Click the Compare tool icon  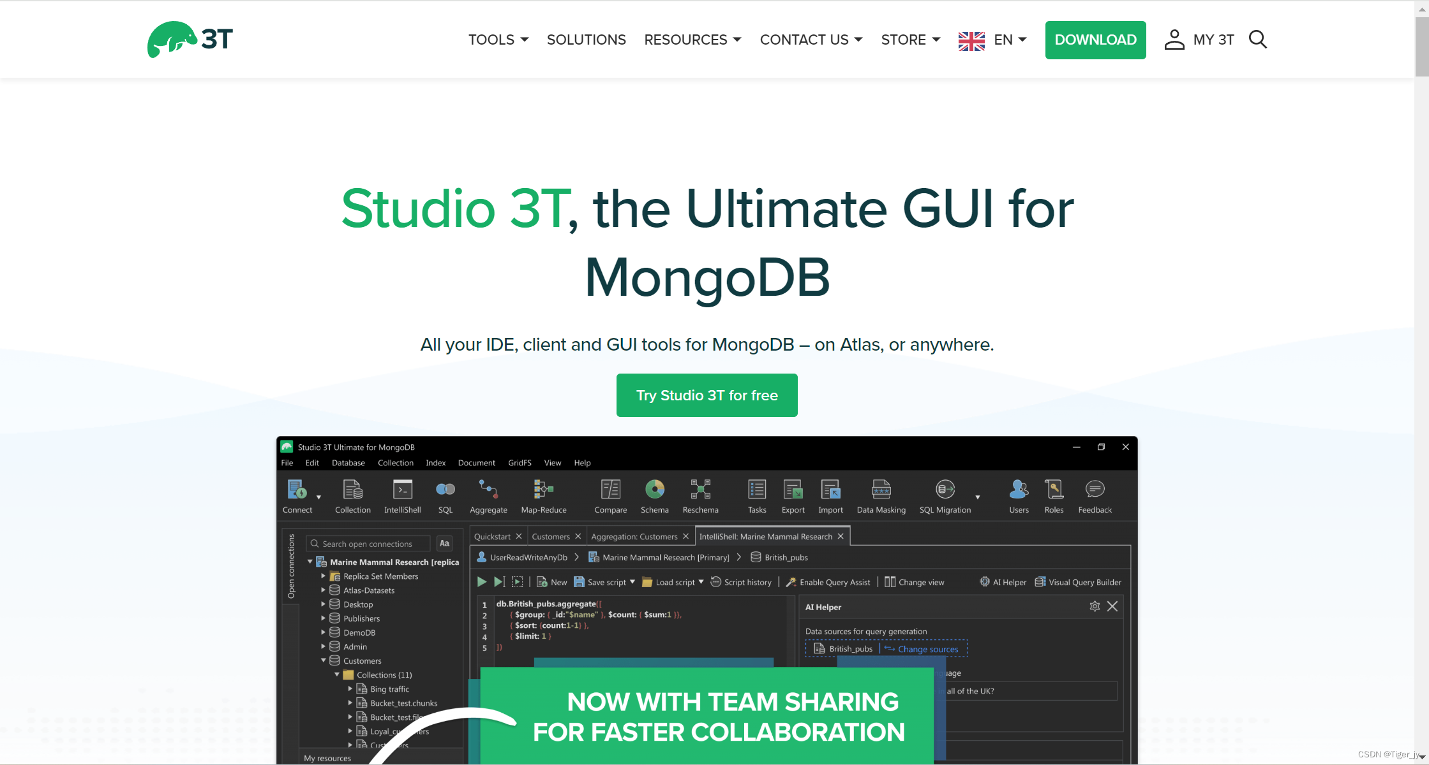pos(610,490)
